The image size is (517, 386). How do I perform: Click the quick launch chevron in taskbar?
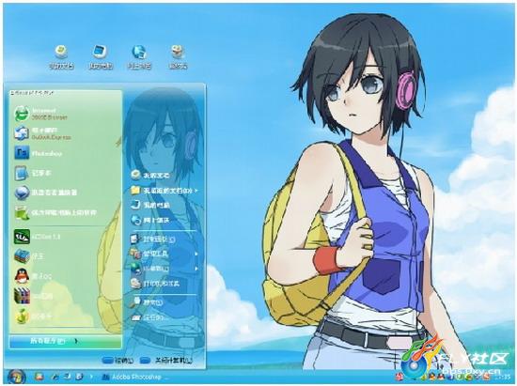[x=91, y=377]
